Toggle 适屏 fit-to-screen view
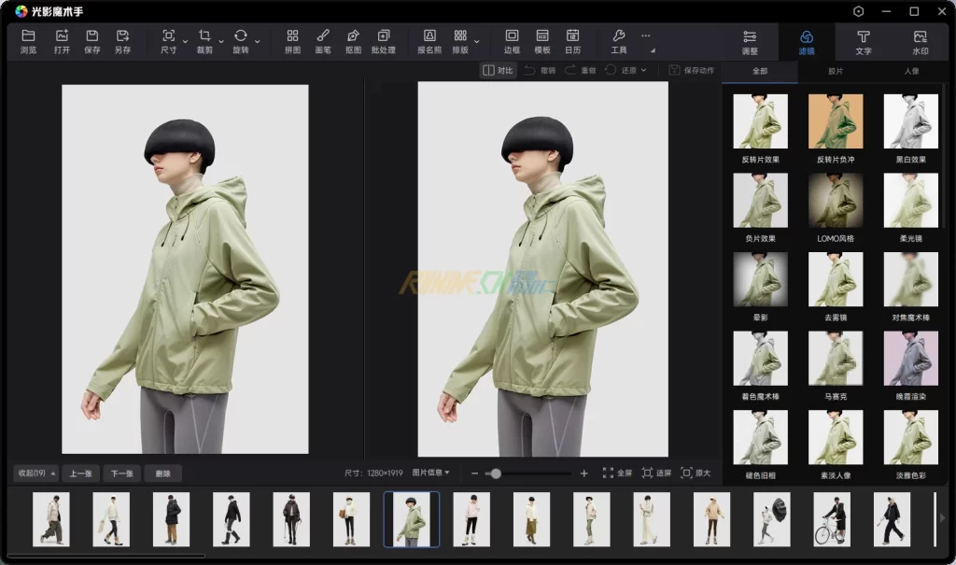Image resolution: width=956 pixels, height=565 pixels. pyautogui.click(x=656, y=473)
